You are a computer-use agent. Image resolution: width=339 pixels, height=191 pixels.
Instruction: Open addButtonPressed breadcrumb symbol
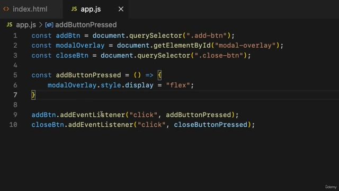tap(86, 25)
